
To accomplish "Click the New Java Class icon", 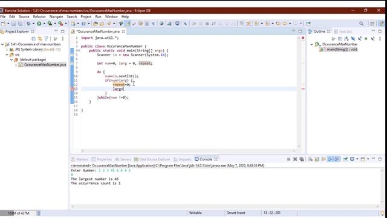I will (83, 24).
